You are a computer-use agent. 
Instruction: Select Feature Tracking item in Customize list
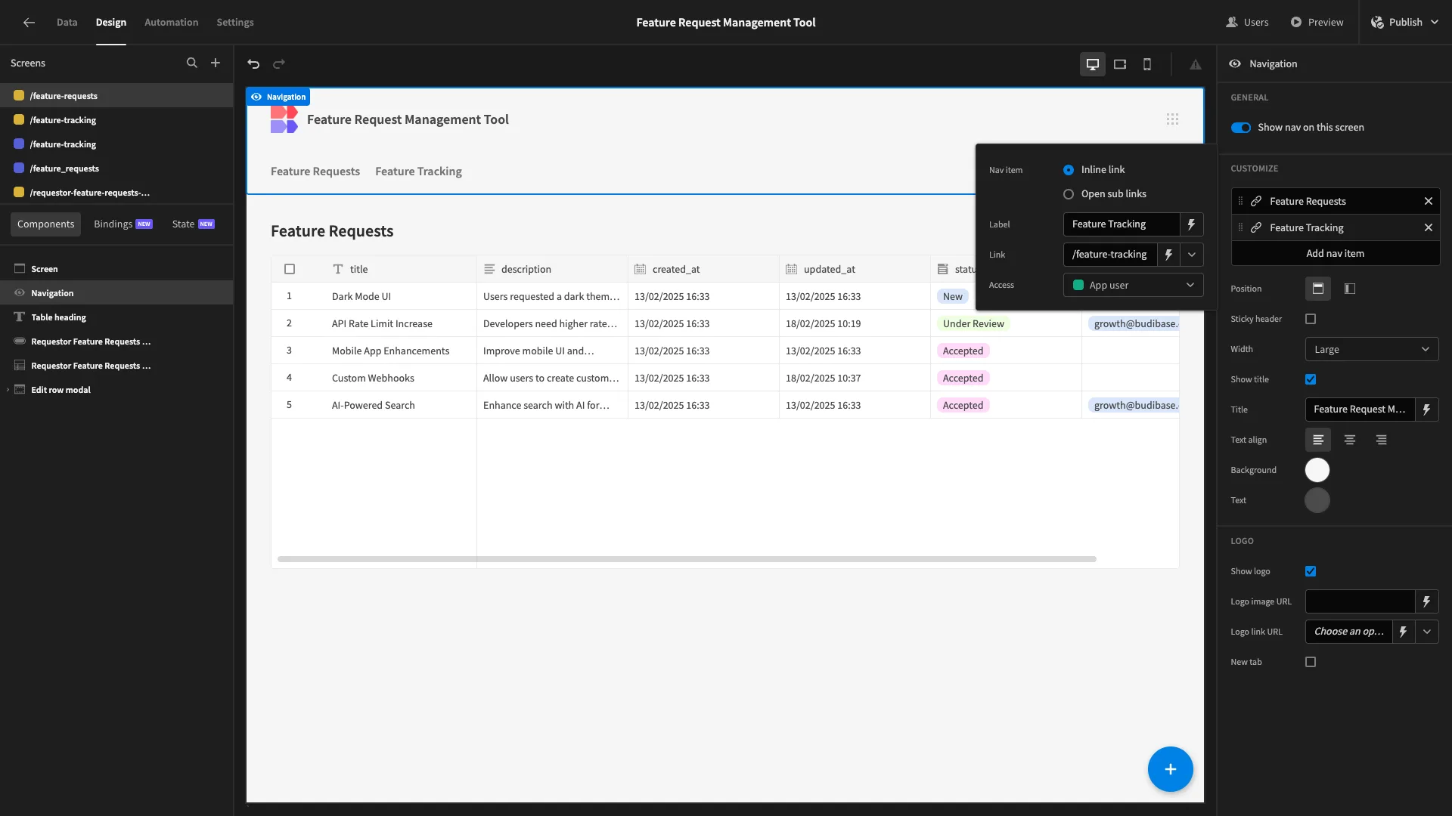(x=1336, y=227)
